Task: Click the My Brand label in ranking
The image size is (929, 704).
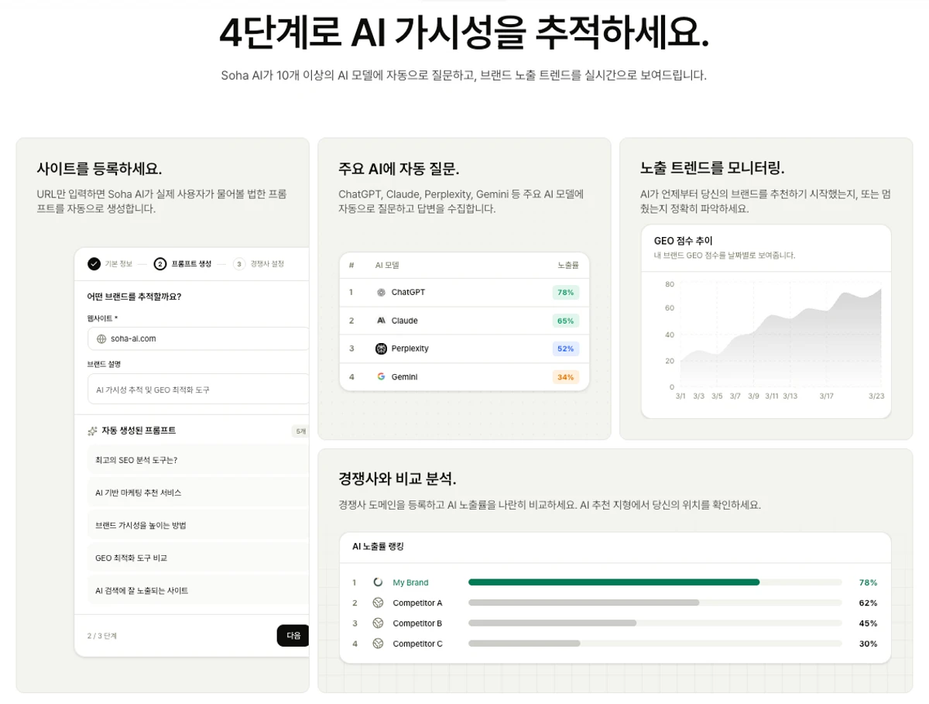Action: [x=410, y=582]
